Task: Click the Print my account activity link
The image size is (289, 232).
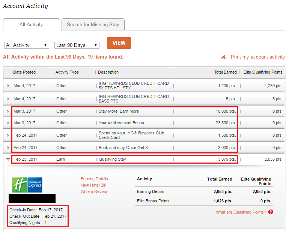Action: pyautogui.click(x=257, y=57)
